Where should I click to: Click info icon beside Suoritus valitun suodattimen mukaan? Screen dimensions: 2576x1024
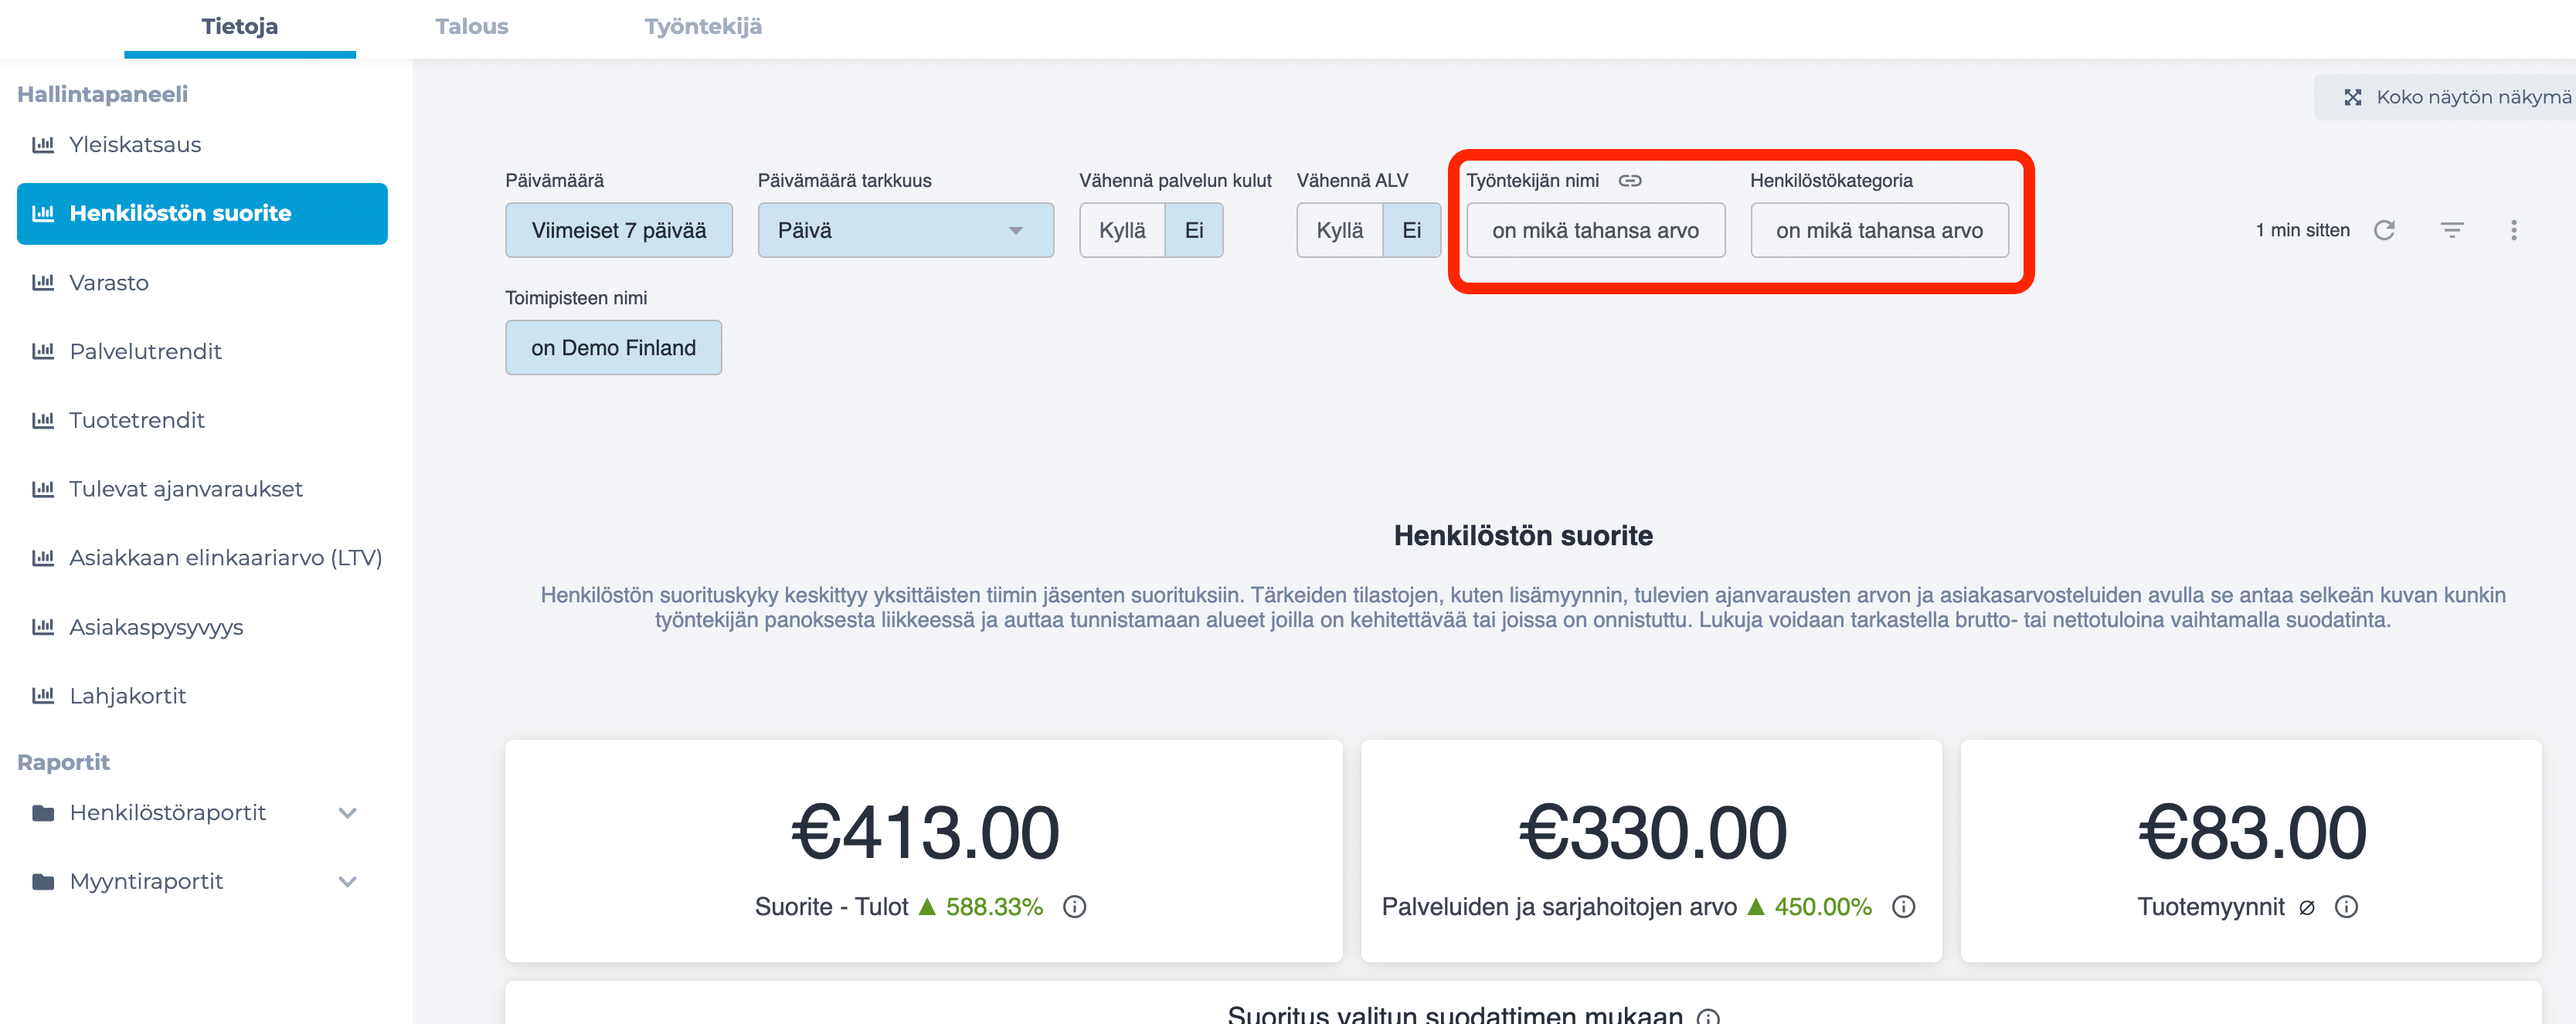(1708, 1016)
